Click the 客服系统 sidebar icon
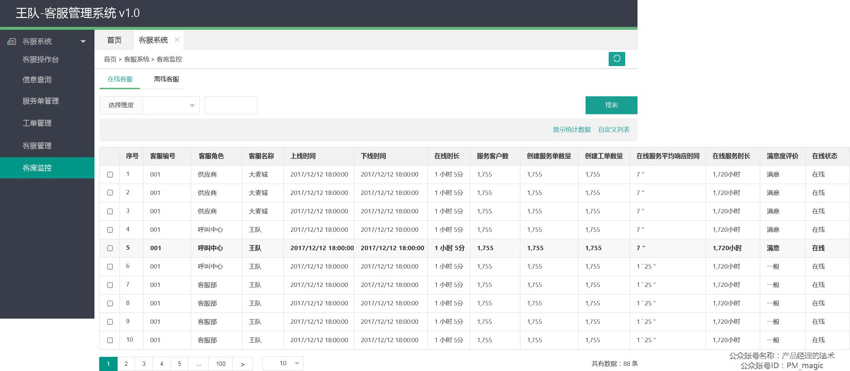This screenshot has width=850, height=371. point(12,42)
